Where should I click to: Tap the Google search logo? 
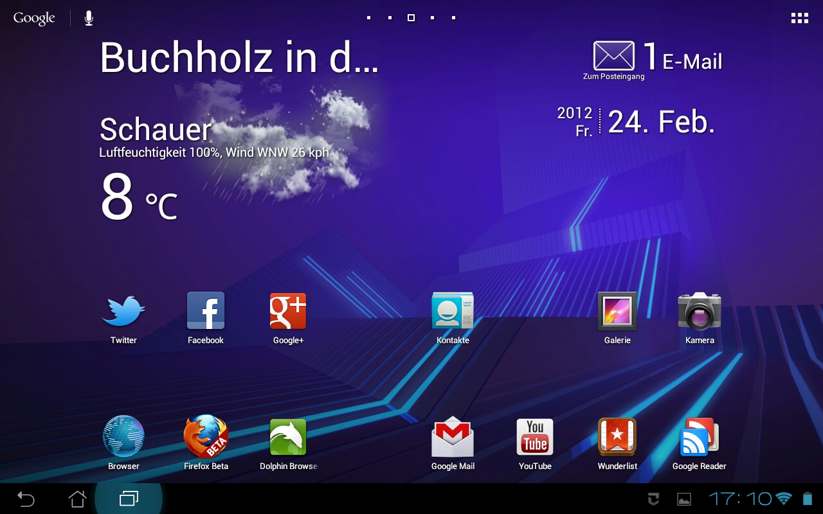point(34,18)
